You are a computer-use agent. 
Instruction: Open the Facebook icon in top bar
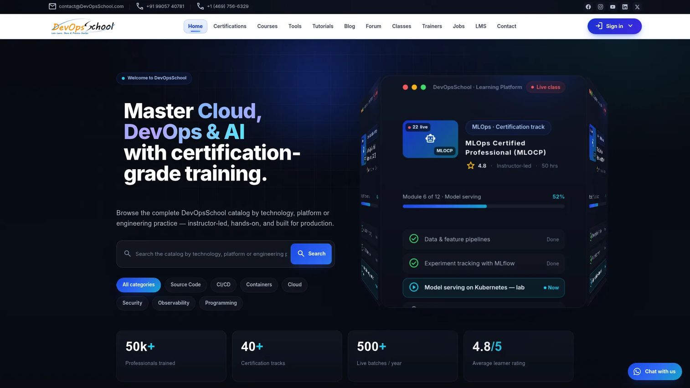(588, 7)
